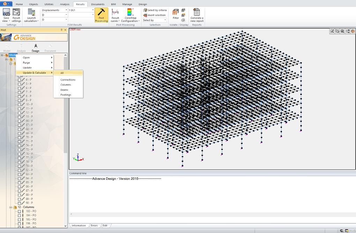Collapse the root Model tree node
356x233 pixels.
click(x=2, y=55)
